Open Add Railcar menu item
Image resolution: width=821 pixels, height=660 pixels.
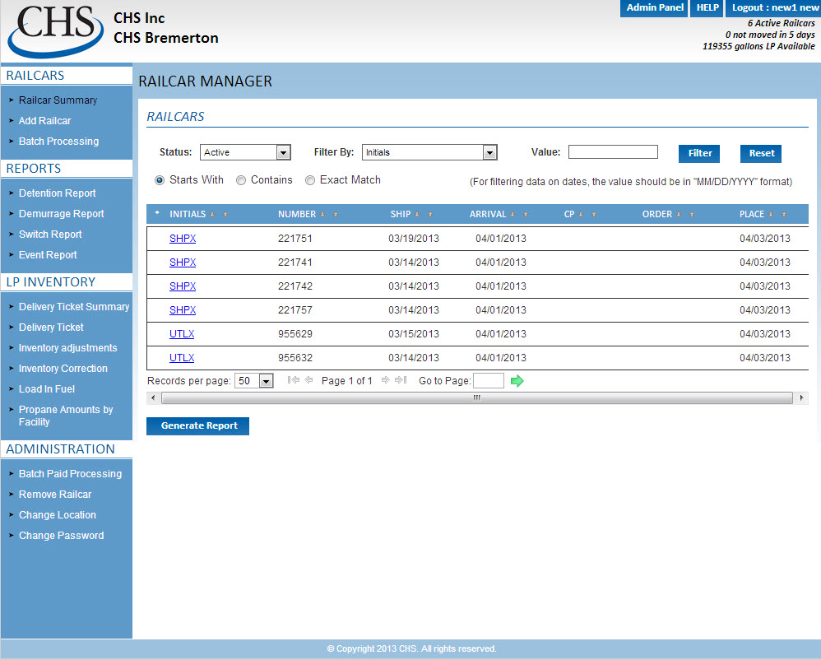tap(45, 121)
